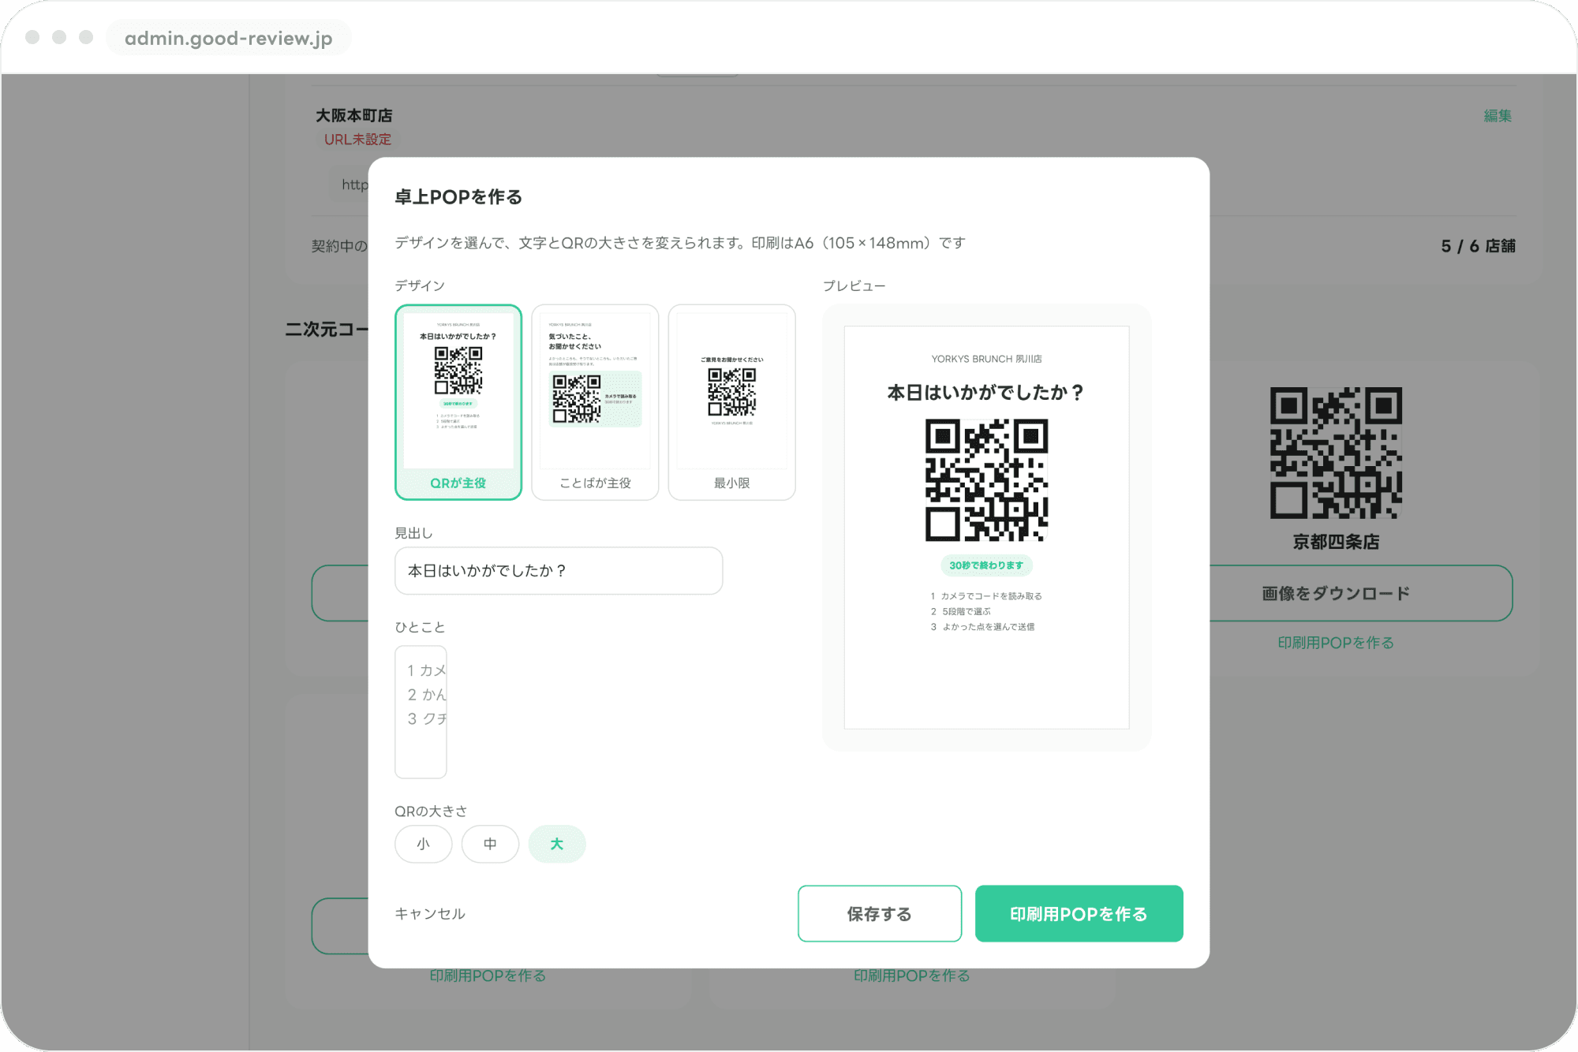The height and width of the screenshot is (1052, 1578).
Task: Click the URL未設定 warning label
Action: point(357,140)
